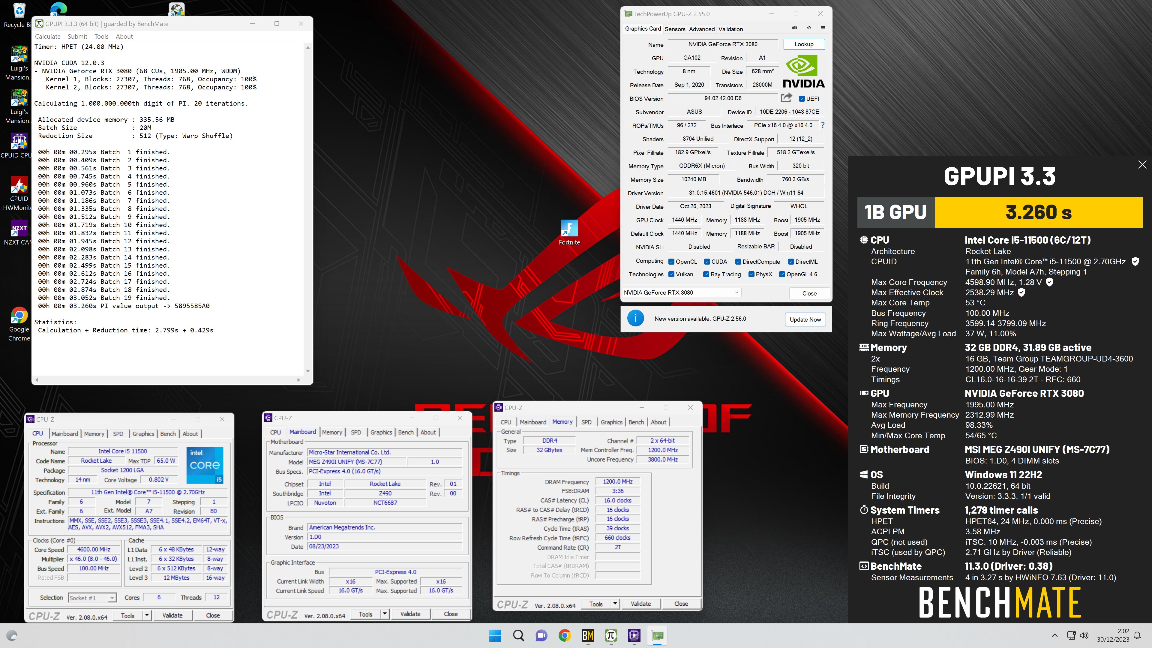Switch to the Sensors tab in GPU-Z

coord(675,29)
